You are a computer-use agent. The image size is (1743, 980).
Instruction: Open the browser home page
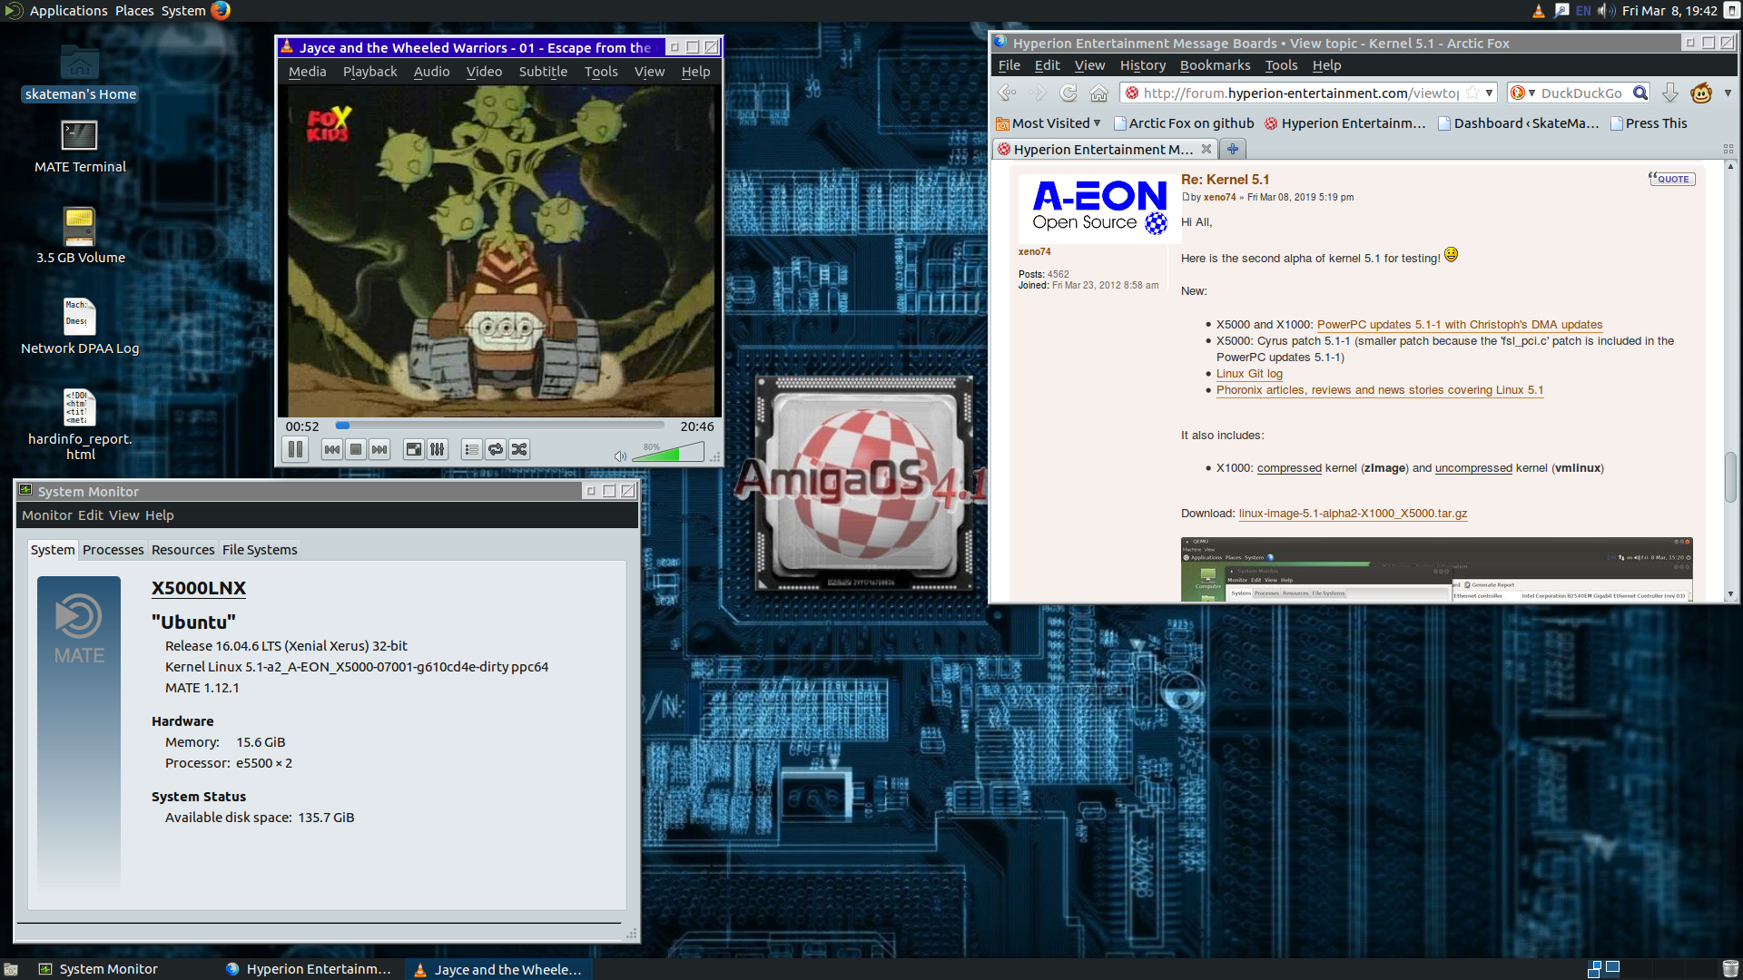(x=1098, y=93)
